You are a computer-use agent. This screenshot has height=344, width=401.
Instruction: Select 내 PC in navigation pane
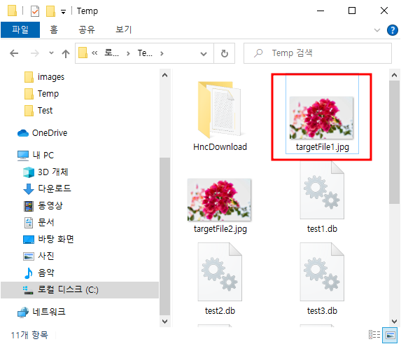coord(43,156)
